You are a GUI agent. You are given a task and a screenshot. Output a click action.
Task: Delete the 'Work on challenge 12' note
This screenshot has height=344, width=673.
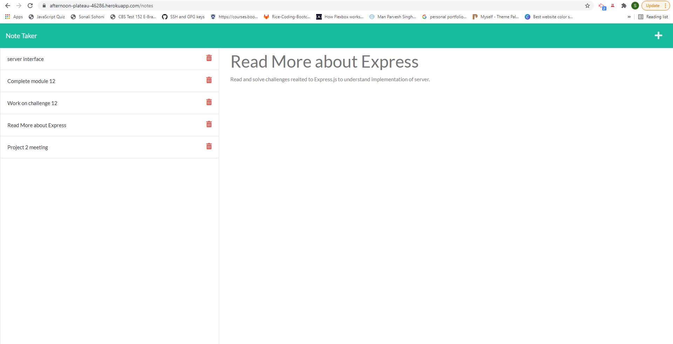(x=209, y=102)
